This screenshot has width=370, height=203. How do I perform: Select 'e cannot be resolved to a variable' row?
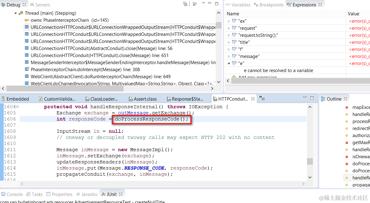tap(278, 71)
